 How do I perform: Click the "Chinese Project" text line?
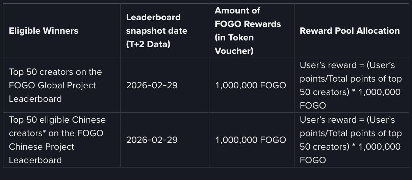click(41, 147)
